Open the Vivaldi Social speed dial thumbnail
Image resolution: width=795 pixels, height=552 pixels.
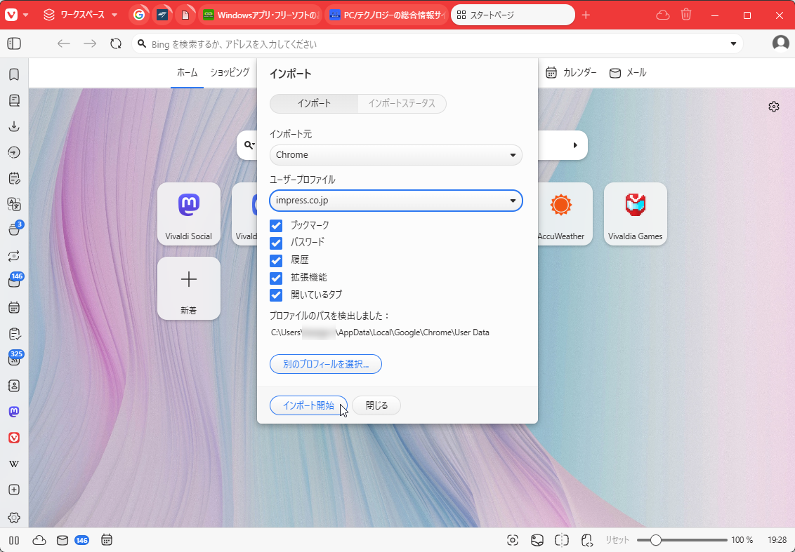(188, 213)
